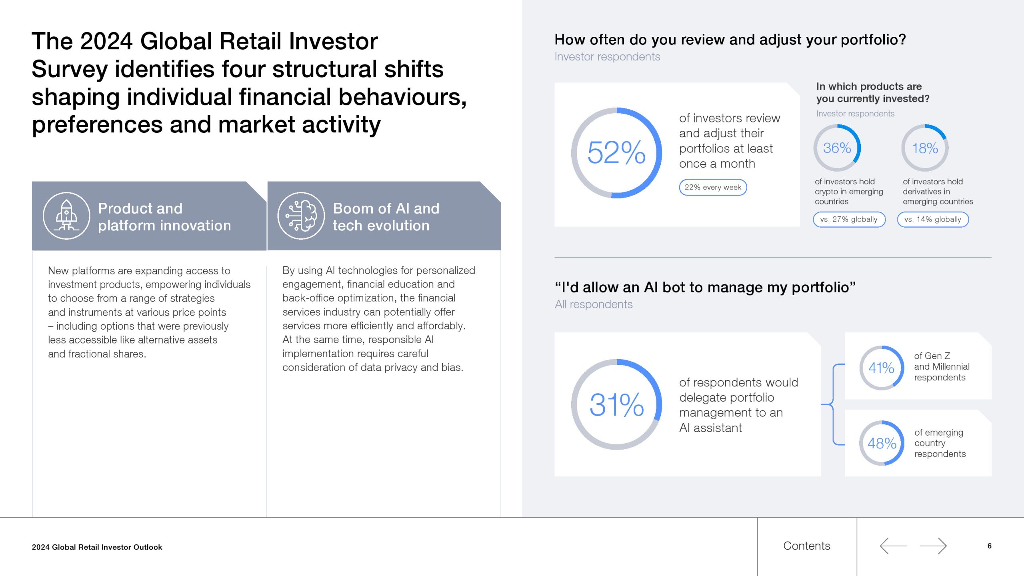The width and height of the screenshot is (1024, 576).
Task: Click the page number 6
Action: [x=989, y=546]
